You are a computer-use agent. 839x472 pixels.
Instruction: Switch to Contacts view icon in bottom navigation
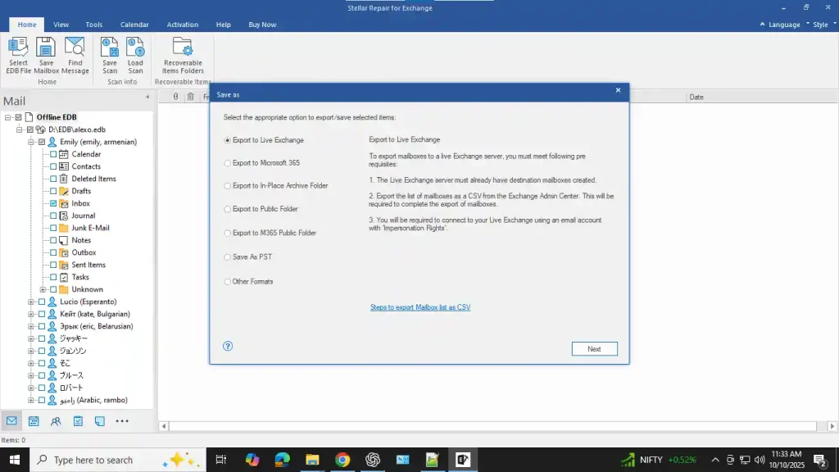(x=56, y=421)
